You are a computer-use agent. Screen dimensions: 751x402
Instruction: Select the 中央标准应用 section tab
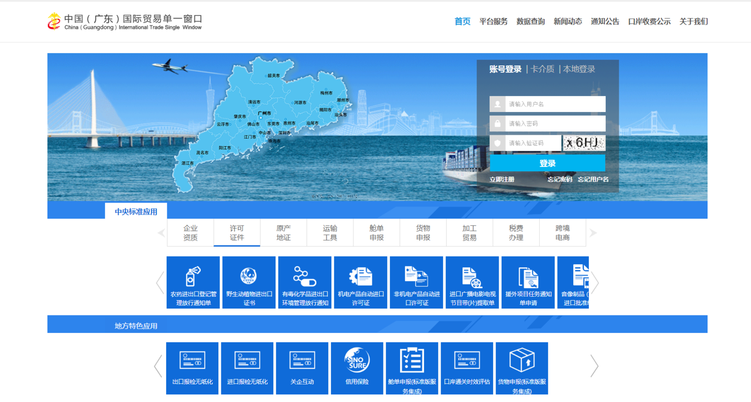(x=136, y=211)
